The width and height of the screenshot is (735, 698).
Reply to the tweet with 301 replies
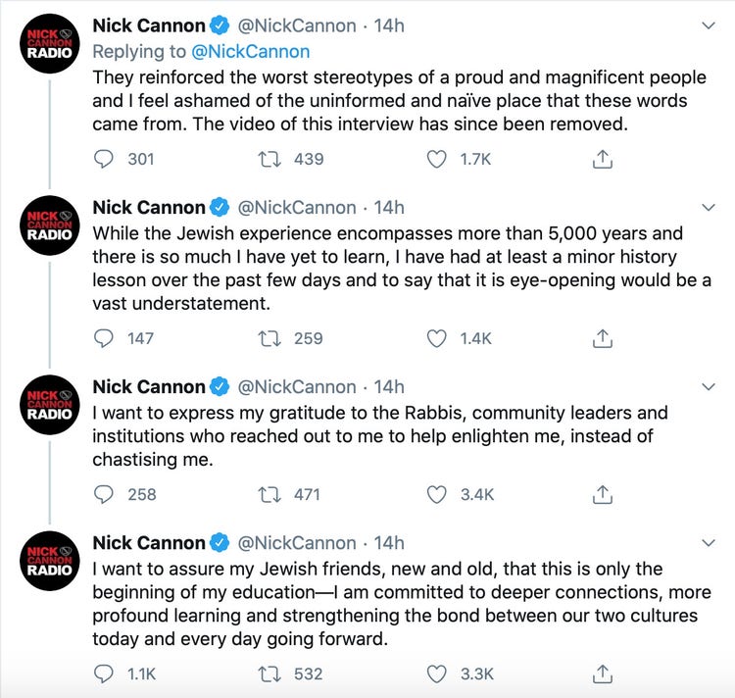click(104, 158)
